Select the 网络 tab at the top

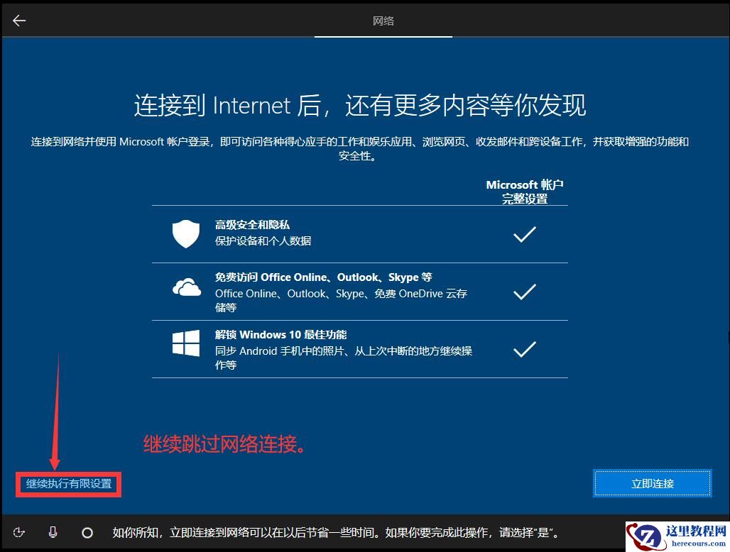coord(383,21)
